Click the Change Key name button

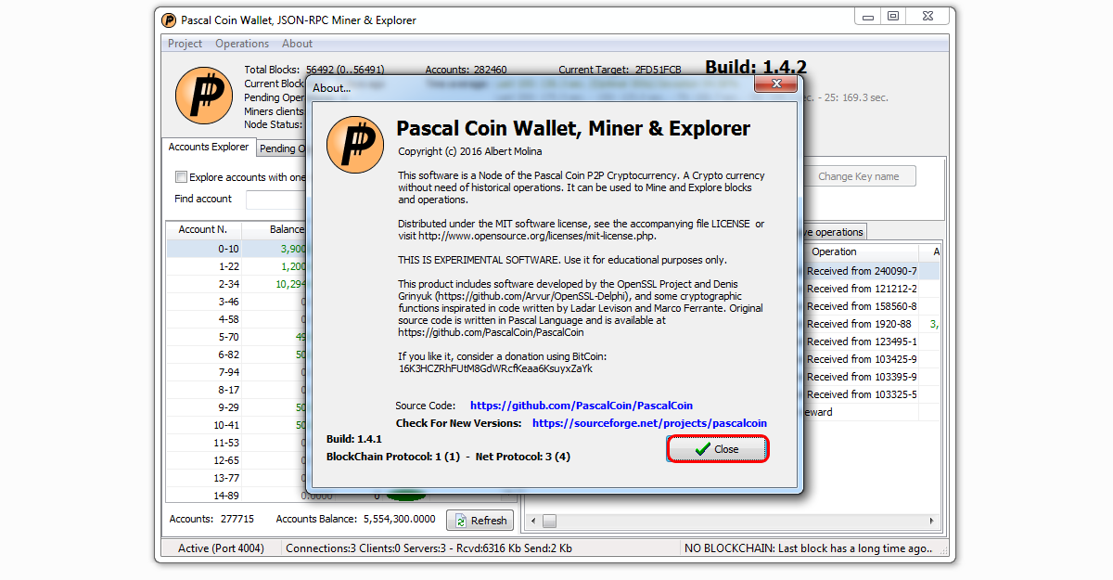(x=858, y=176)
